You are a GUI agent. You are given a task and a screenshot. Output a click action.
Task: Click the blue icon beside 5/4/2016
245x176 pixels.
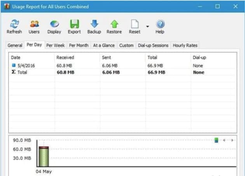click(14, 65)
